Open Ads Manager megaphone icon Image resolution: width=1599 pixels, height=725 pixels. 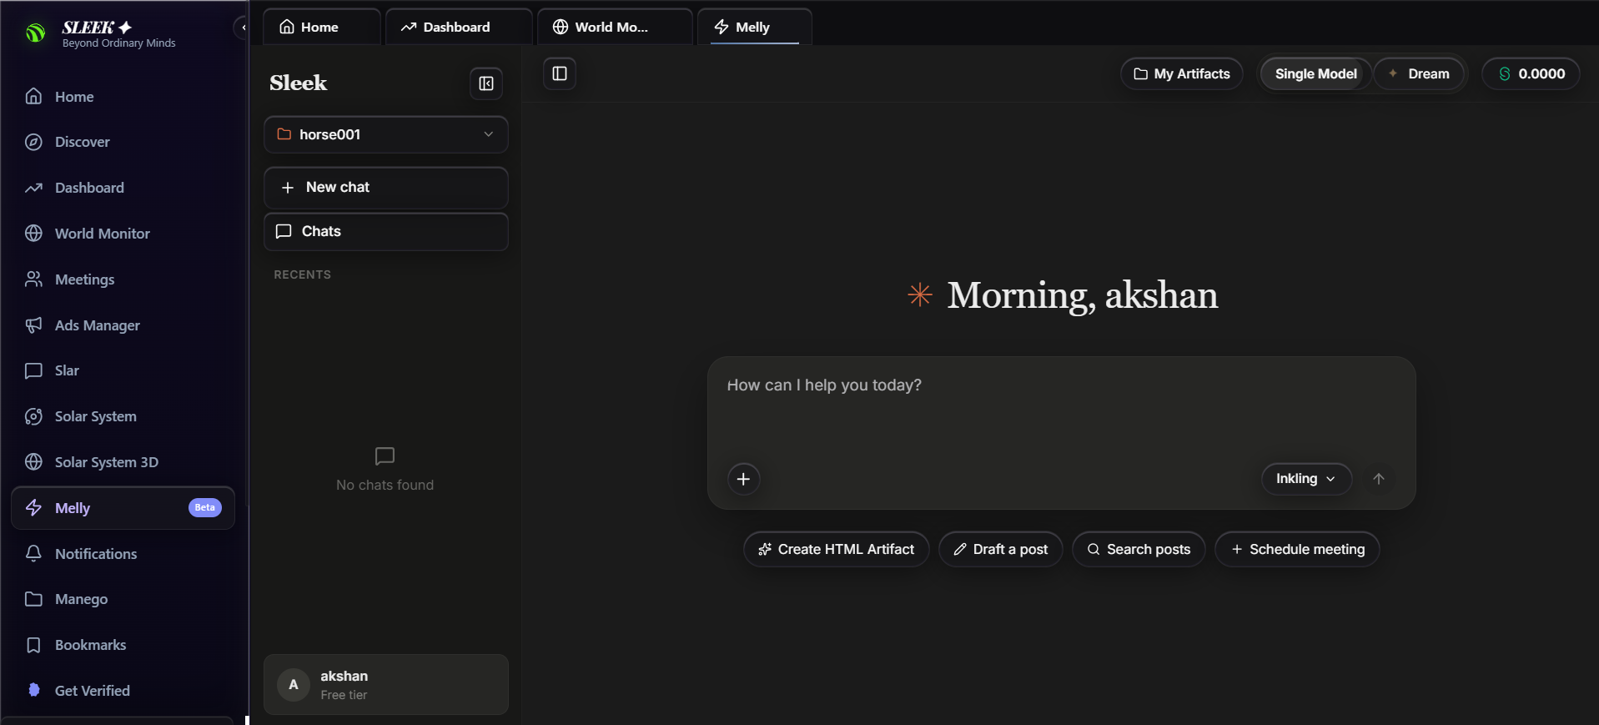(x=33, y=325)
